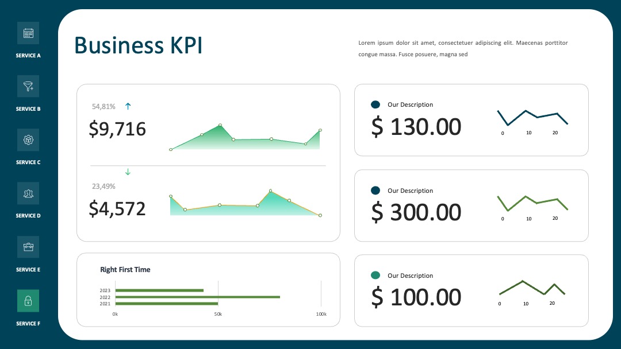Click the 2022 bar in Right First Time
621x349 pixels.
[x=198, y=297]
